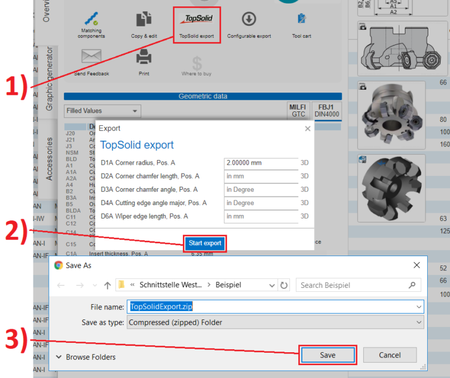The image size is (450, 378).
Task: Click D6A Wiper edge length field
Action: [261, 216]
